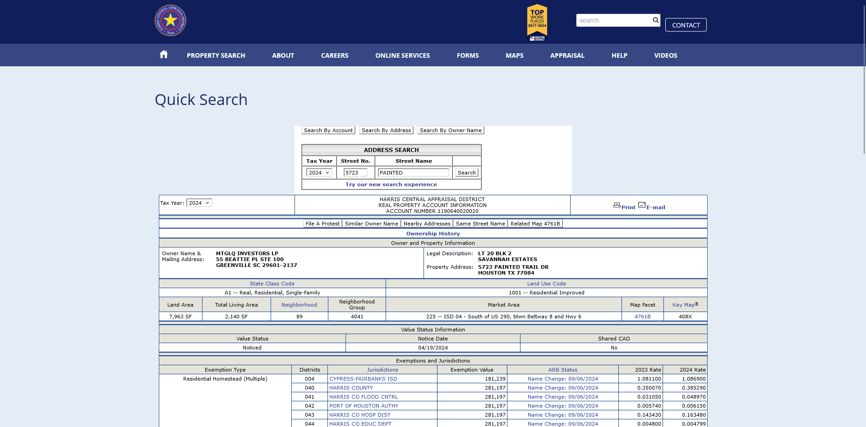Open the HARRIS COUNTY jurisdiction link

pyautogui.click(x=351, y=388)
